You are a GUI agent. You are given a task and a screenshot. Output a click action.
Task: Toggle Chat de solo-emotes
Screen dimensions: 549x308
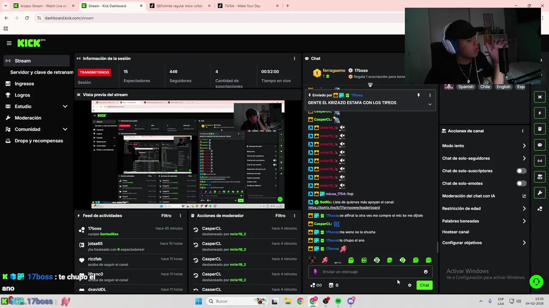(521, 184)
